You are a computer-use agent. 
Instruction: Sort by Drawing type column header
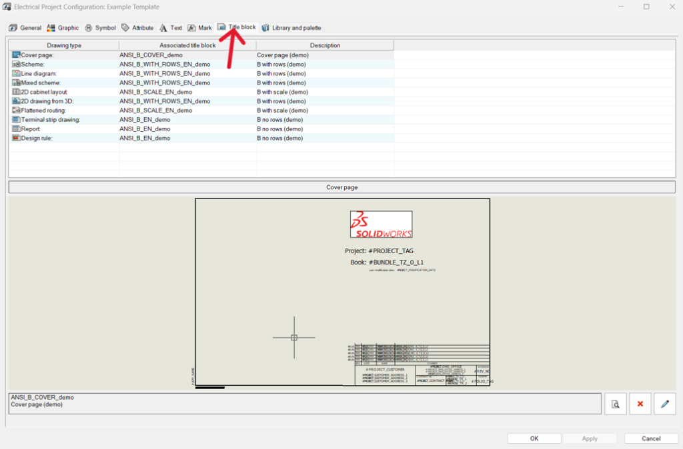click(x=64, y=45)
